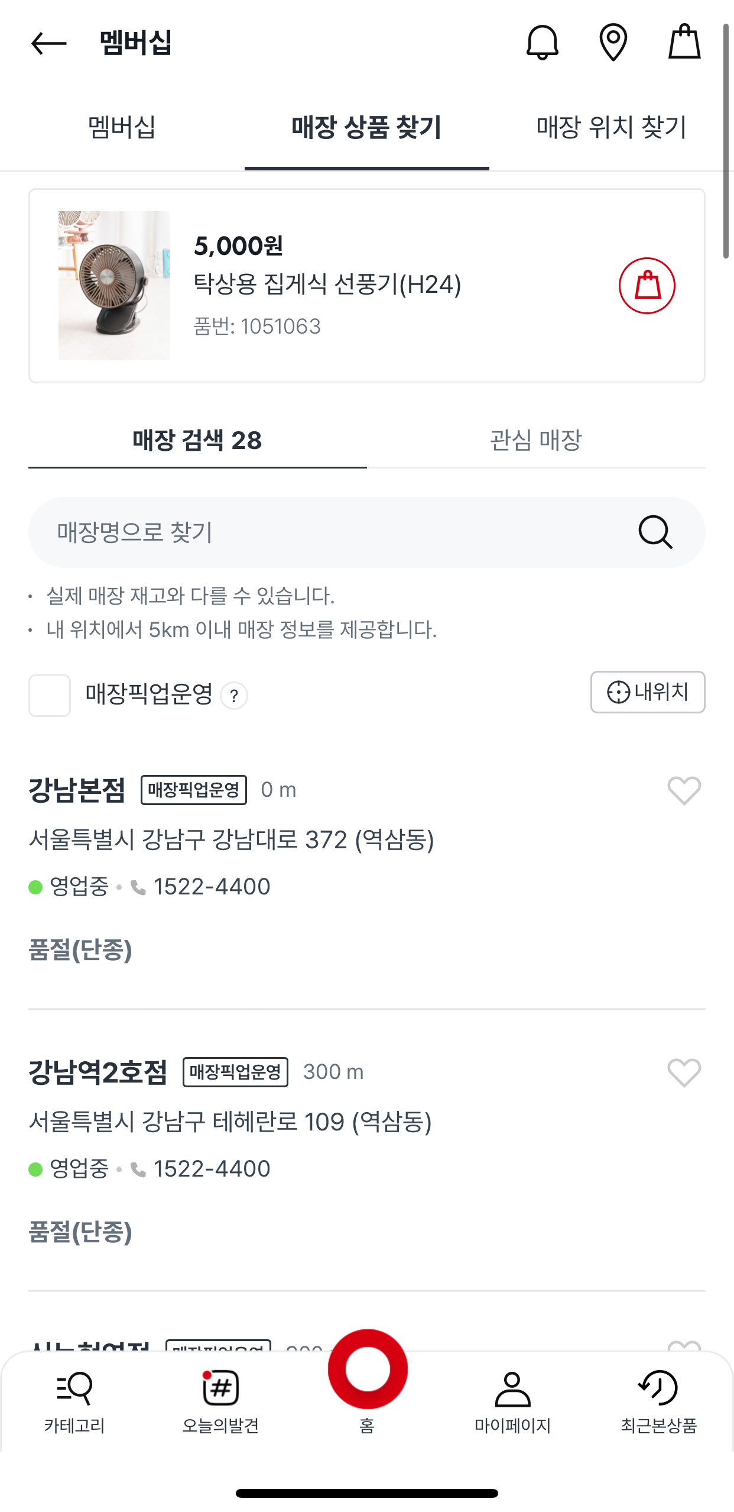Open the shopping bag in header
The image size is (734, 1512).
684,41
